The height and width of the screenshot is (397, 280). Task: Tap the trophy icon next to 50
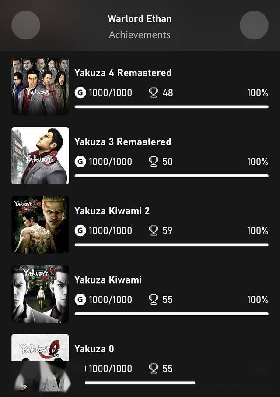pos(154,162)
